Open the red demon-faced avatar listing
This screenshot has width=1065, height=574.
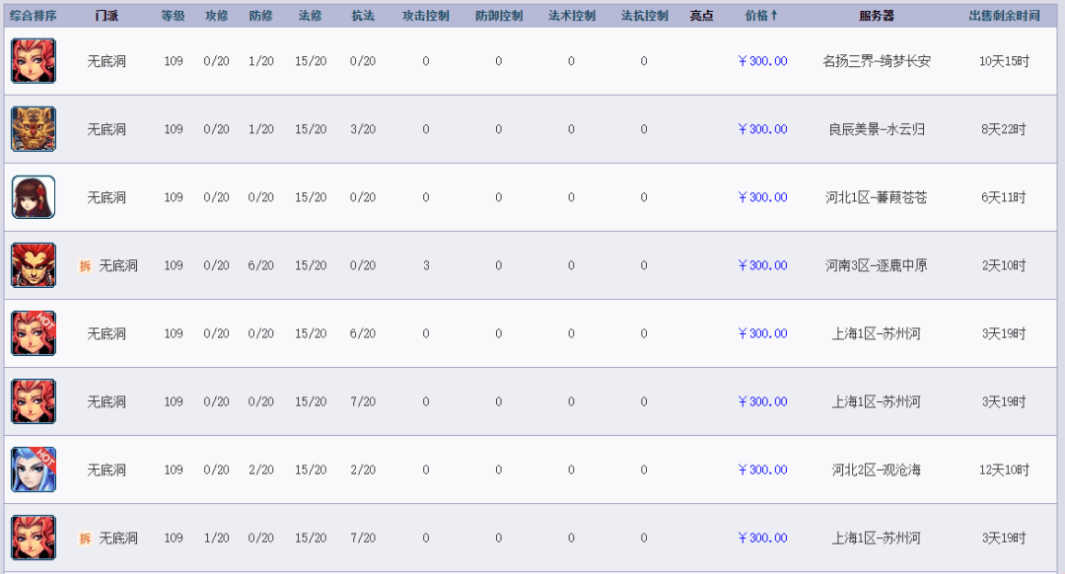tap(34, 265)
